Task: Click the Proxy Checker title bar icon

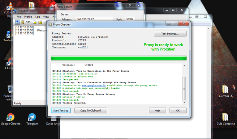Action: pos(50,25)
